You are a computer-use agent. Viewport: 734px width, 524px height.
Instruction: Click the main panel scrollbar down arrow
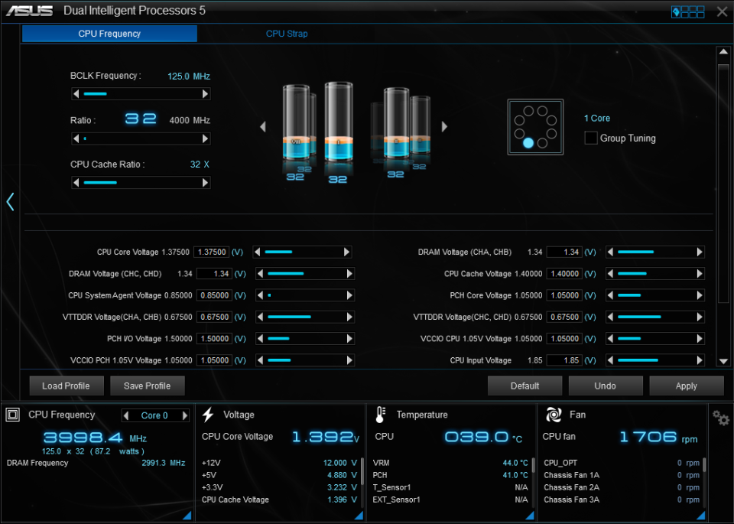723,362
